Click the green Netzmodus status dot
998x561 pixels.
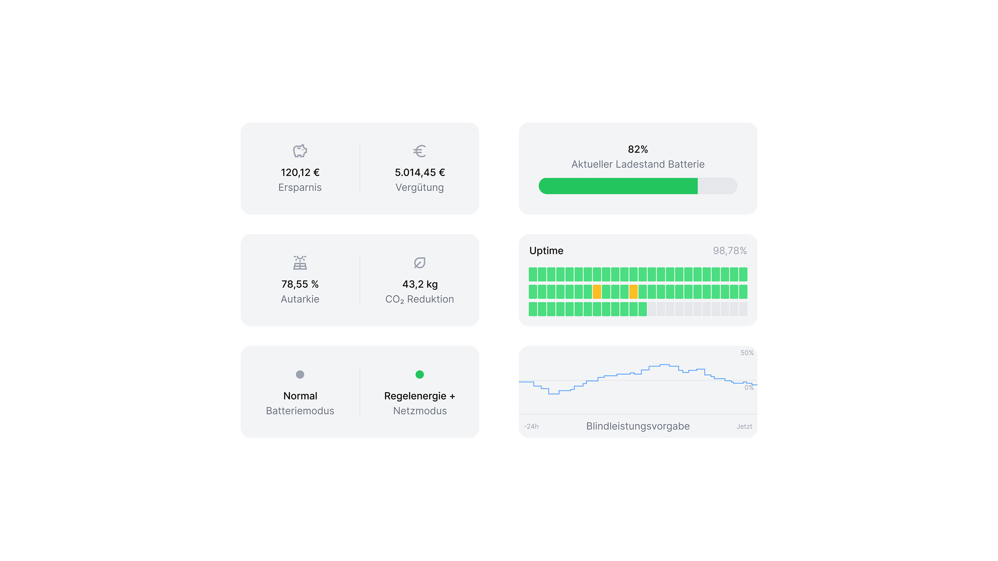[x=420, y=374]
